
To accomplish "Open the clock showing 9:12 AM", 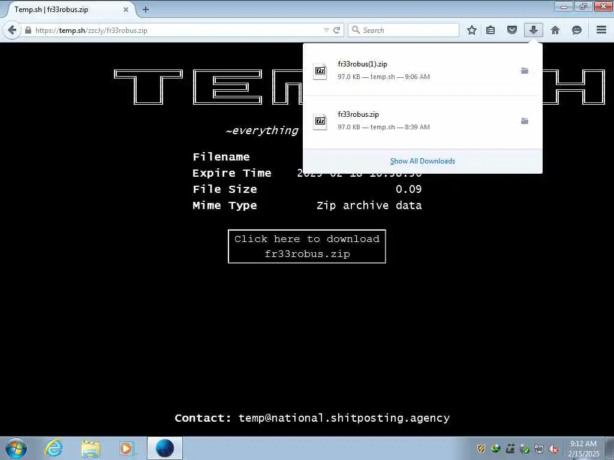I will click(583, 448).
